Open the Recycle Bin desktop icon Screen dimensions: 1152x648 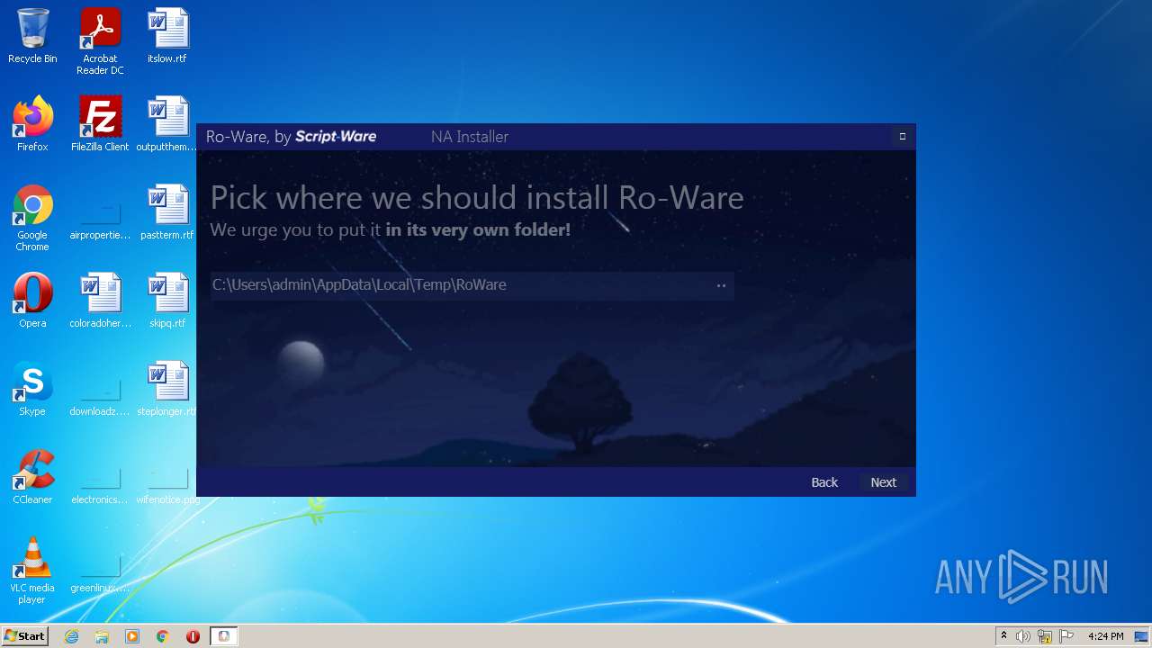(32, 37)
